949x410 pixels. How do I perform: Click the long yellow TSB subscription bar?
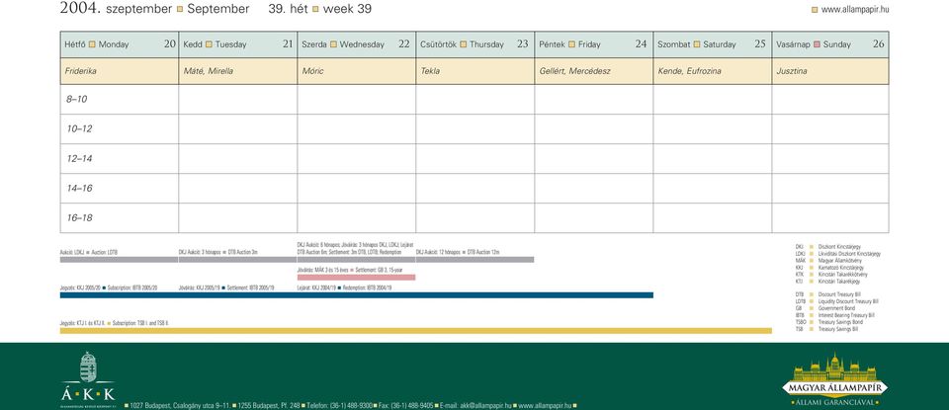tap(416, 331)
